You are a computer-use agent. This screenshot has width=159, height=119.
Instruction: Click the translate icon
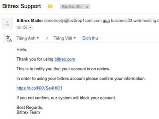click(9, 38)
